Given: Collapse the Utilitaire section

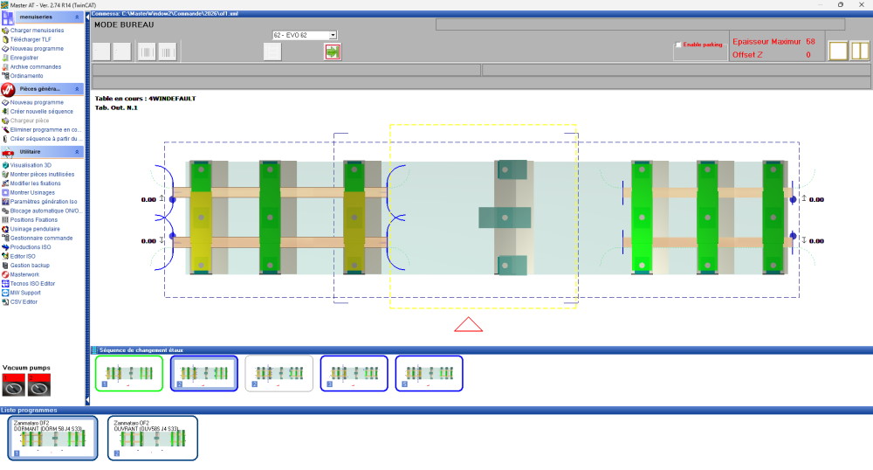Looking at the screenshot, I should [x=77, y=152].
